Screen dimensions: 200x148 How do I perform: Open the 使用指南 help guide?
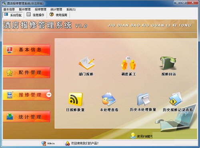[x=58, y=15]
